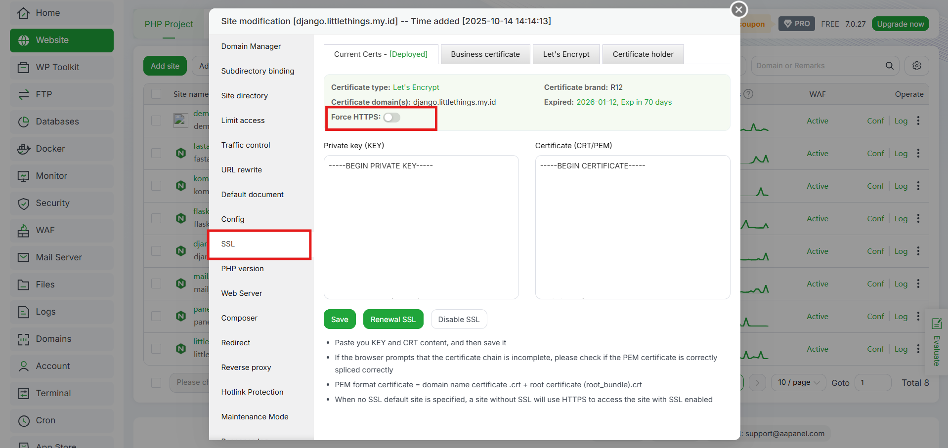Open the site list settings gear
The width and height of the screenshot is (948, 448).
[917, 66]
